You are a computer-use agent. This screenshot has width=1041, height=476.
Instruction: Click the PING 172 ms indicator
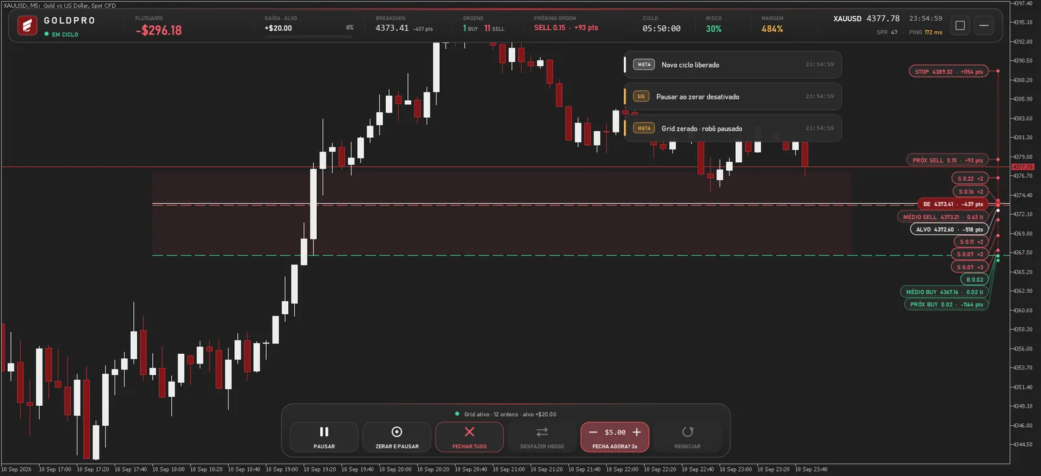tap(925, 33)
